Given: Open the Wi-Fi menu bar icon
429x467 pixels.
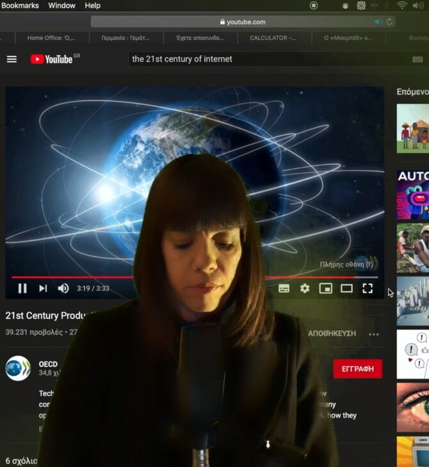Looking at the screenshot, I should point(402,5).
